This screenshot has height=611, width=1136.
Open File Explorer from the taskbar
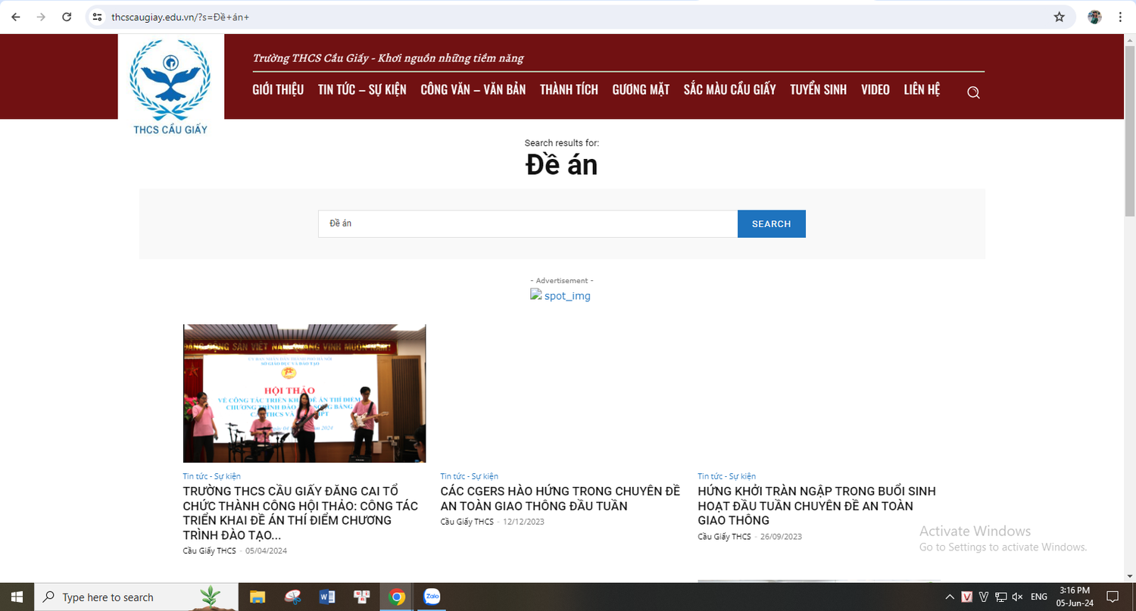[x=257, y=597]
